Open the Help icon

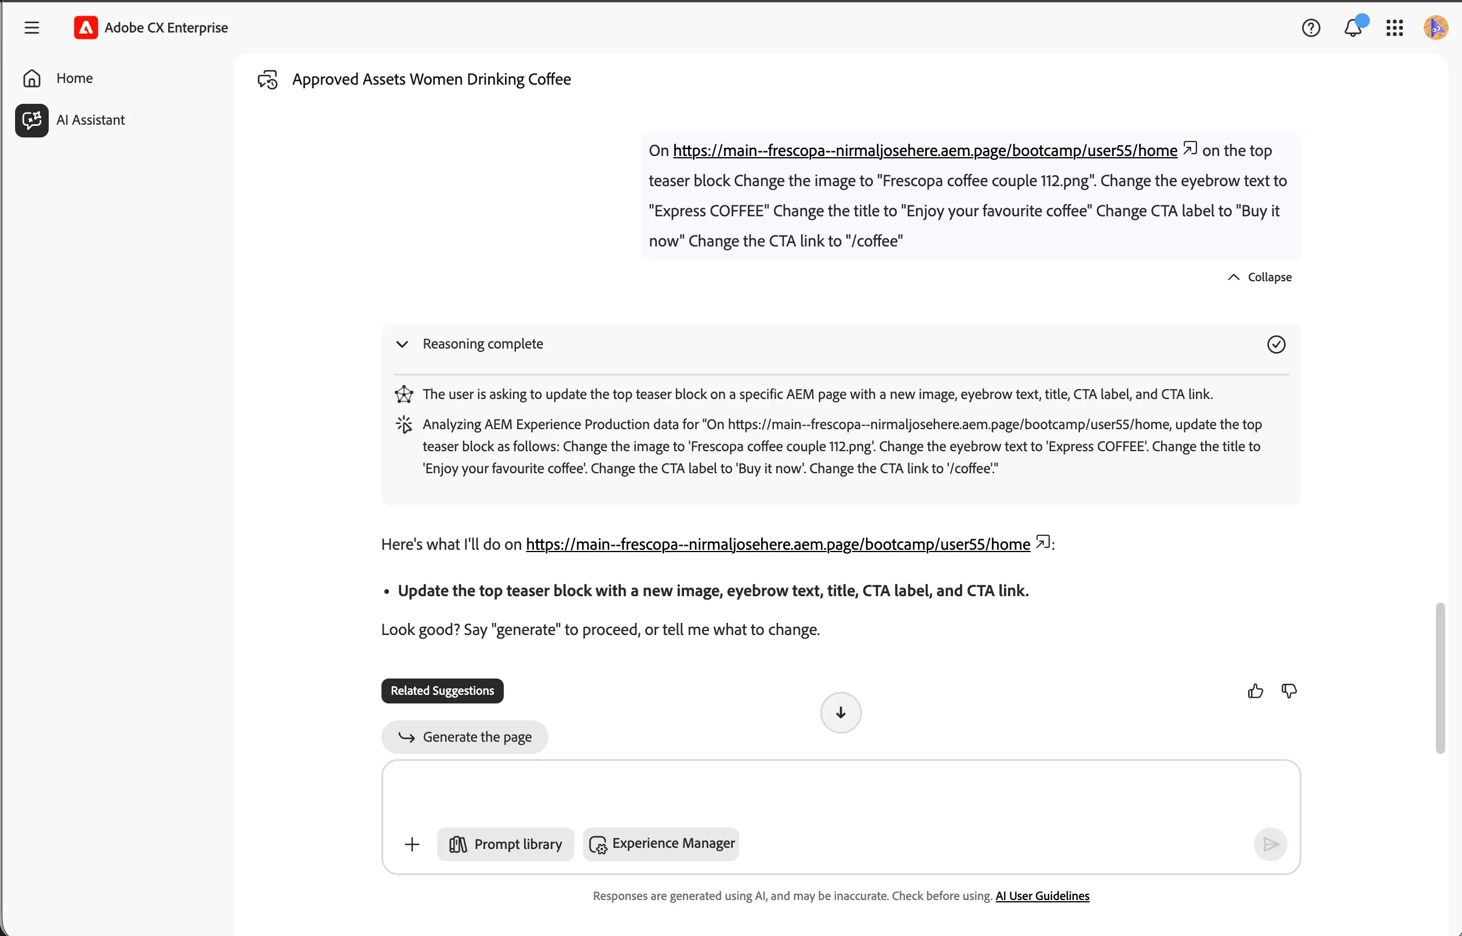pyautogui.click(x=1311, y=28)
